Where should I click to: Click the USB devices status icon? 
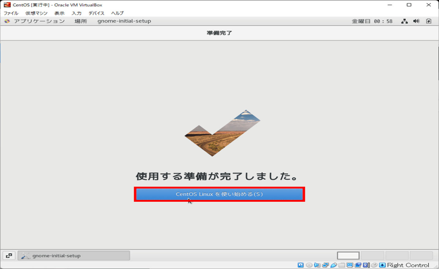334,265
